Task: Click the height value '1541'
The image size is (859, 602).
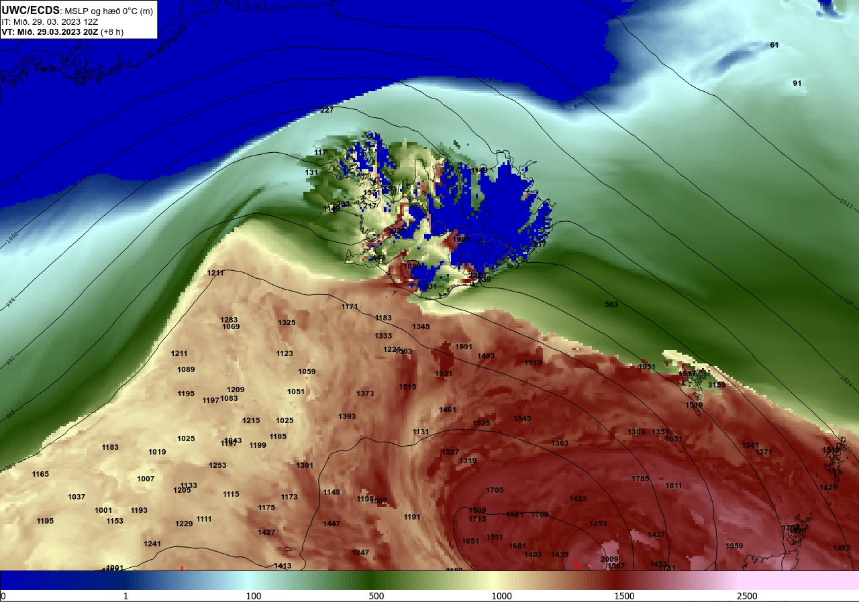Action: click(x=750, y=445)
